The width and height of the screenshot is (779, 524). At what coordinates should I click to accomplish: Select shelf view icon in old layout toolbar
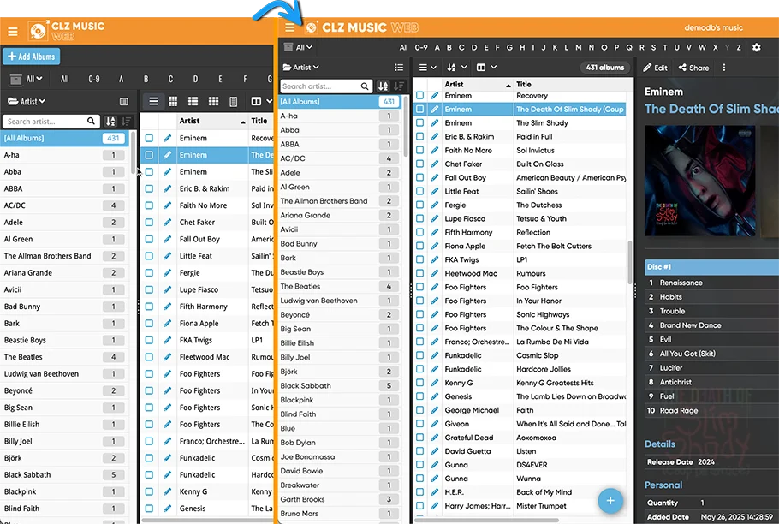pyautogui.click(x=233, y=101)
